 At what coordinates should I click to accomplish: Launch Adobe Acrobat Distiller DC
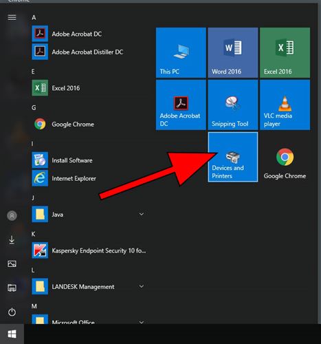pos(89,52)
